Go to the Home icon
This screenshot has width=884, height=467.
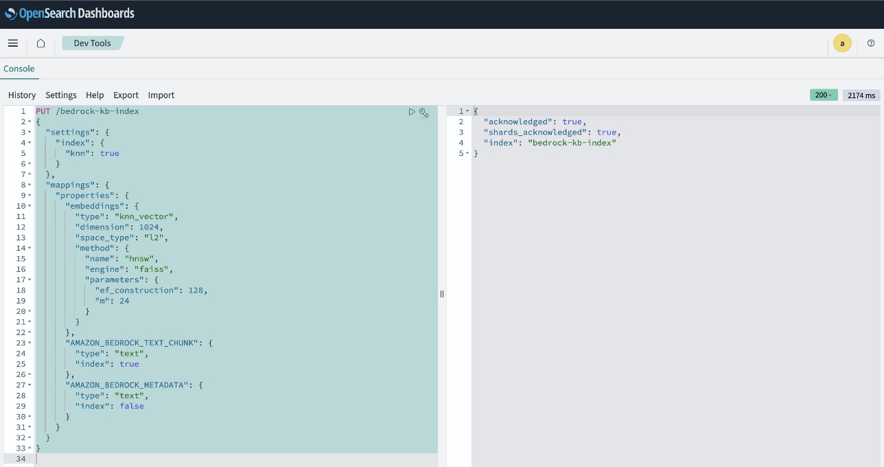point(40,43)
